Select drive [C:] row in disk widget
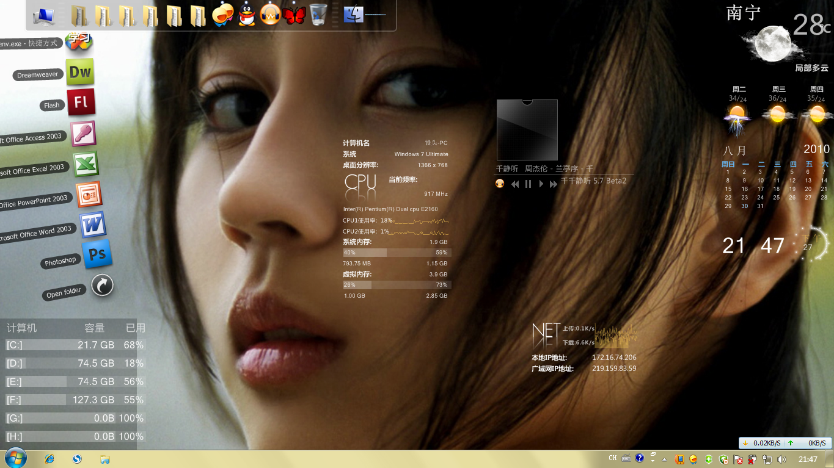This screenshot has width=834, height=468. click(75, 345)
